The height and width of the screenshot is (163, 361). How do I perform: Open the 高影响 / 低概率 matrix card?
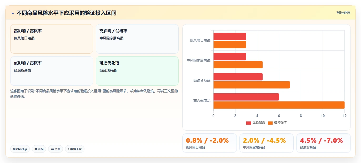pyautogui.click(x=137, y=39)
